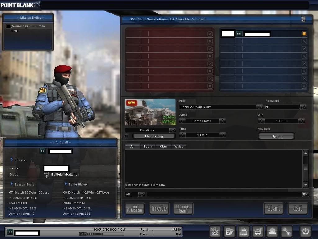
Task: Click the Judul room title field
Action: coord(218,107)
